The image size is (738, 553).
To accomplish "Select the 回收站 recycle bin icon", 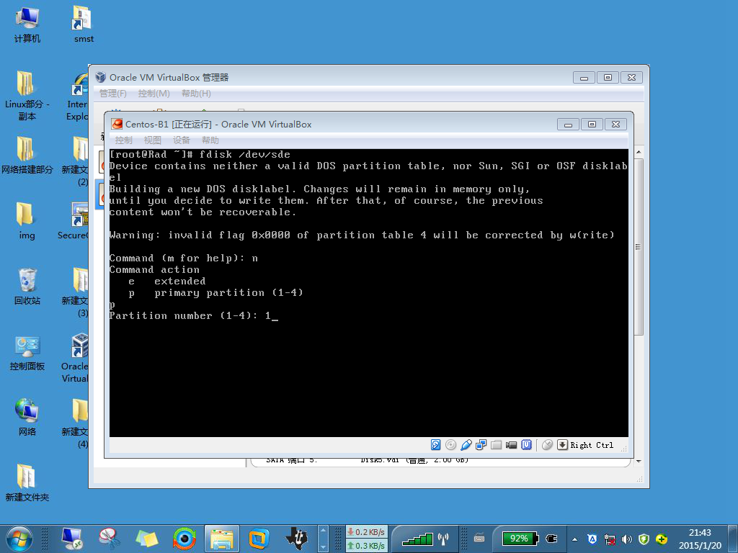I will (x=27, y=286).
